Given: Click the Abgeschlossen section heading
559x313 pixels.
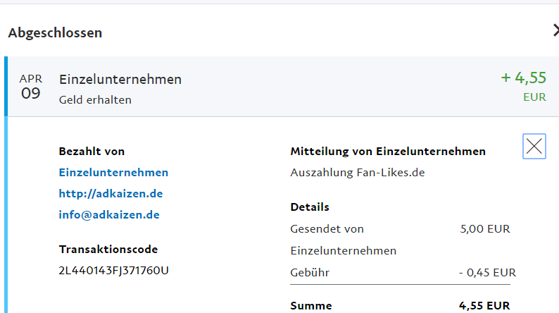Looking at the screenshot, I should coord(55,32).
